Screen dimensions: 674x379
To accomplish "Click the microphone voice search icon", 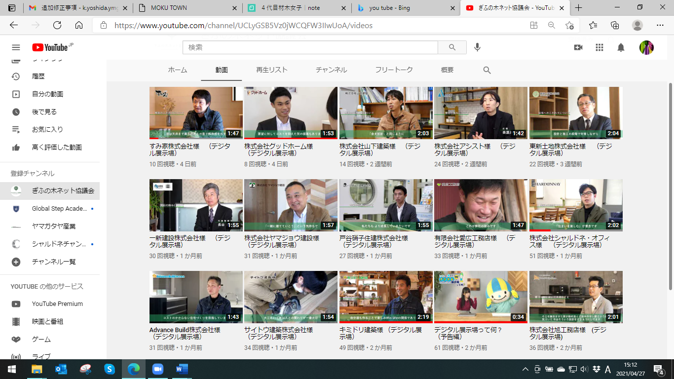I will click(477, 47).
